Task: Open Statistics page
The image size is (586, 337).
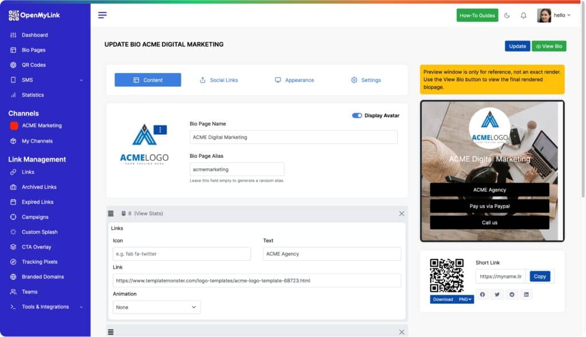Action: click(33, 95)
